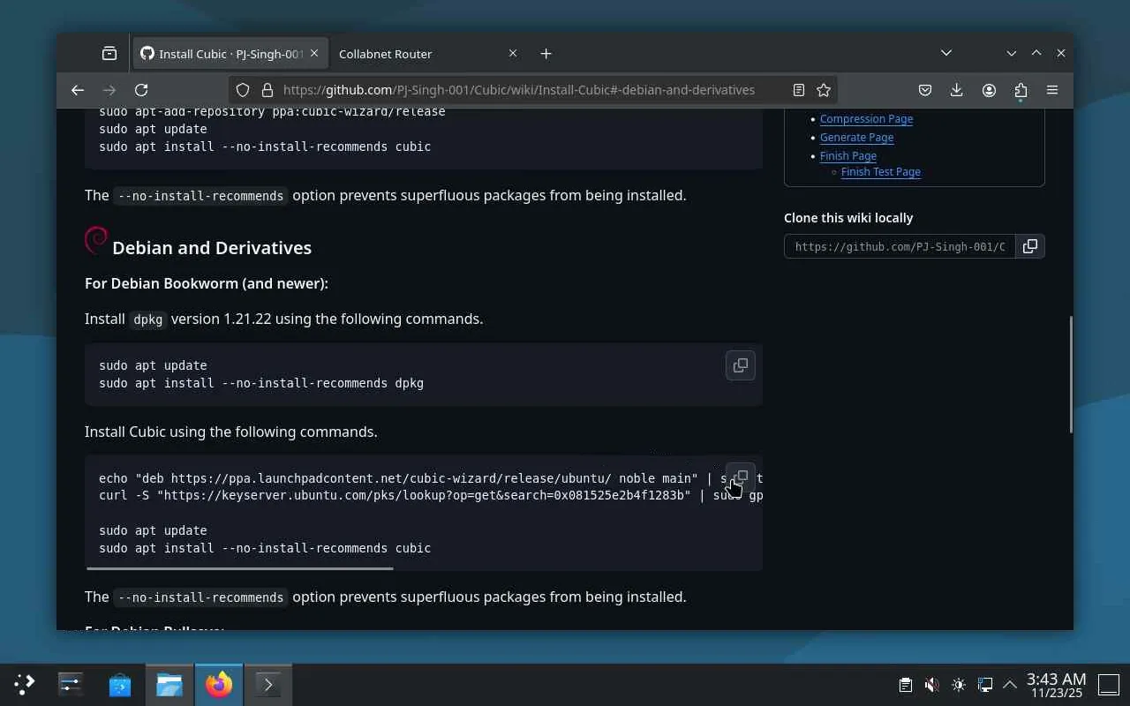Select the wiki clone URL field
1130x706 pixels.
click(x=900, y=246)
